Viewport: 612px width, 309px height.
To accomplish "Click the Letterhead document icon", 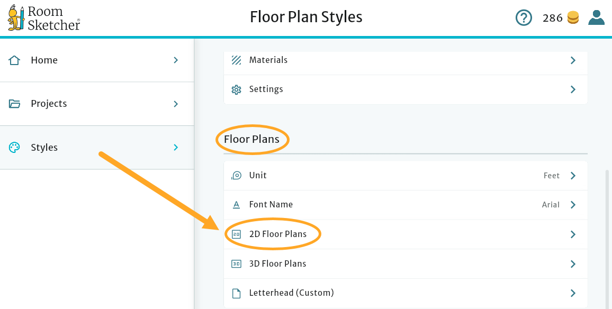I will 236,293.
